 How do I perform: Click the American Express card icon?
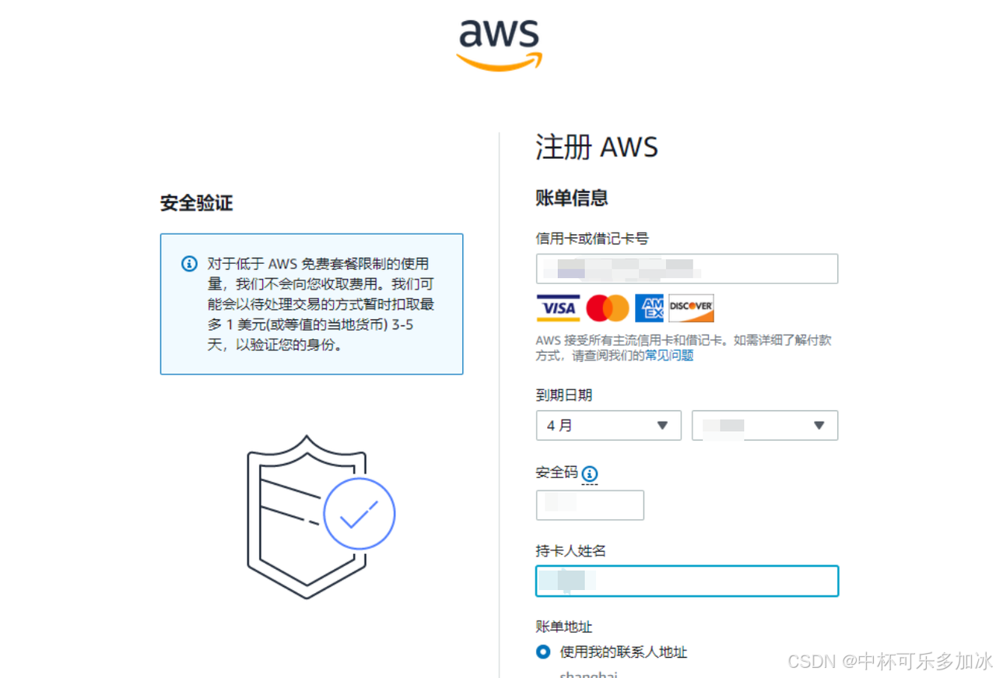tap(649, 308)
